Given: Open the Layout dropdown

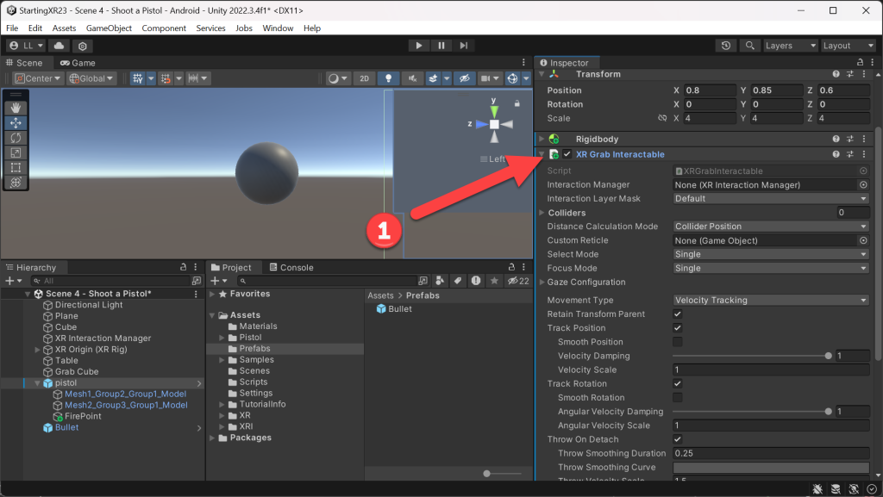Looking at the screenshot, I should pyautogui.click(x=849, y=46).
